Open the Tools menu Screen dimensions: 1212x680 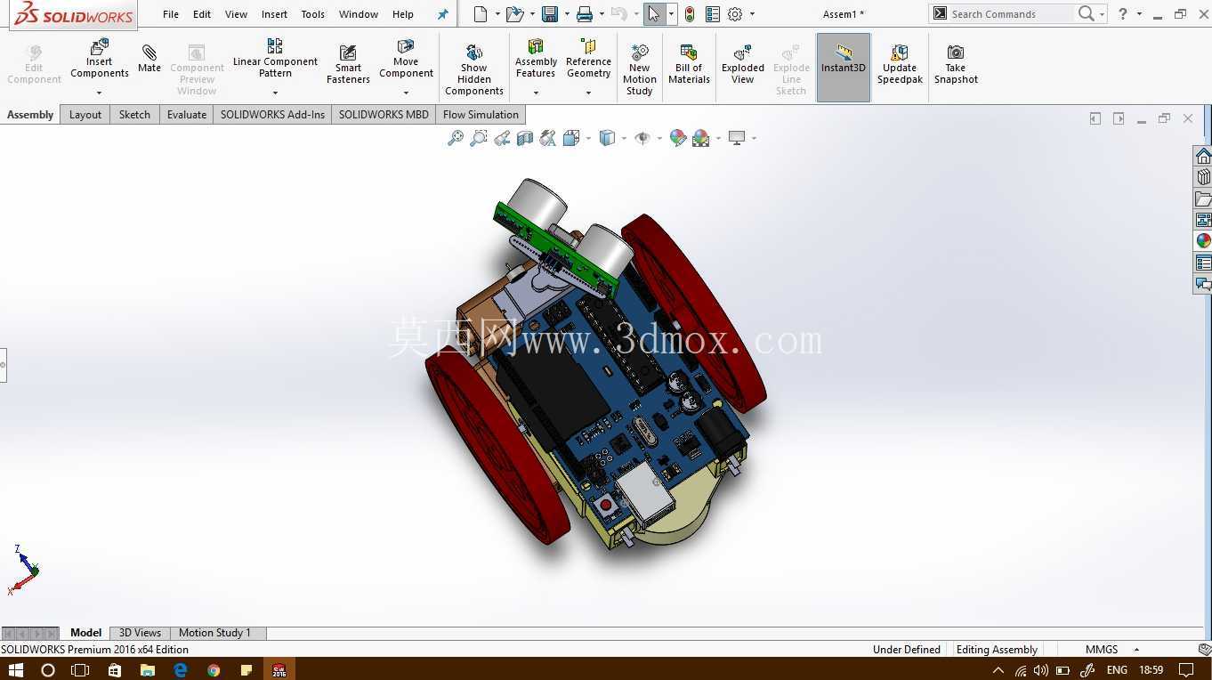tap(312, 14)
